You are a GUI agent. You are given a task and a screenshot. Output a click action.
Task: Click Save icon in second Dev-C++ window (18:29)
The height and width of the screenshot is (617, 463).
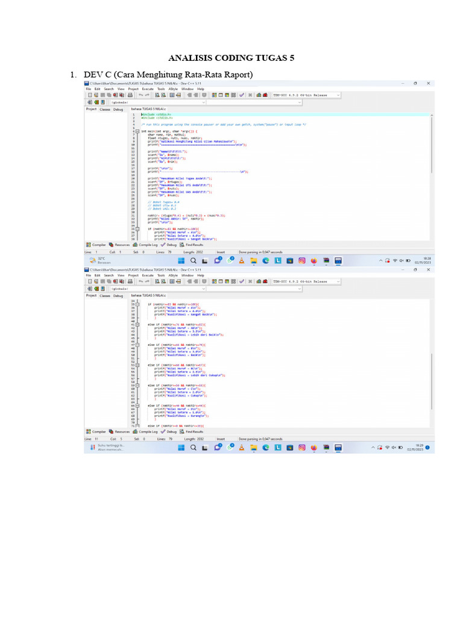pyautogui.click(x=102, y=281)
